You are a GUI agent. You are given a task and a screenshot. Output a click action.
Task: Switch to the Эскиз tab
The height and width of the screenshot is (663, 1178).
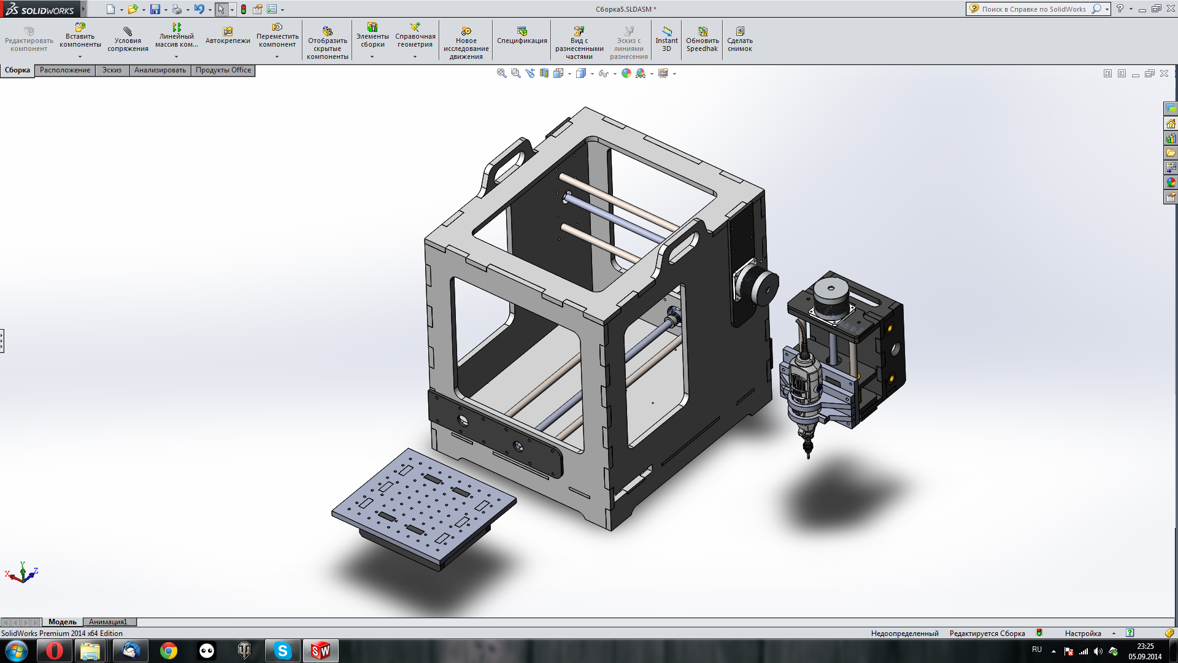(x=112, y=70)
